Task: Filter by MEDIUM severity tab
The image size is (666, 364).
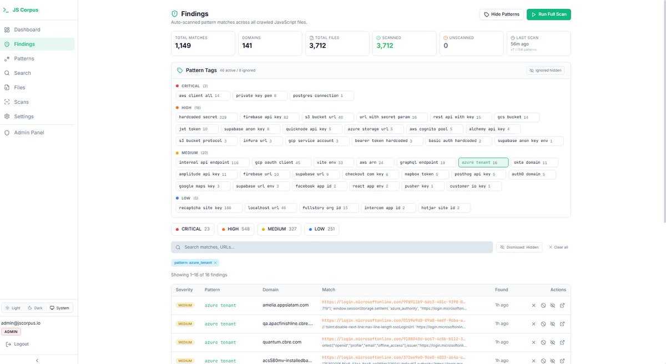Action: pyautogui.click(x=279, y=229)
